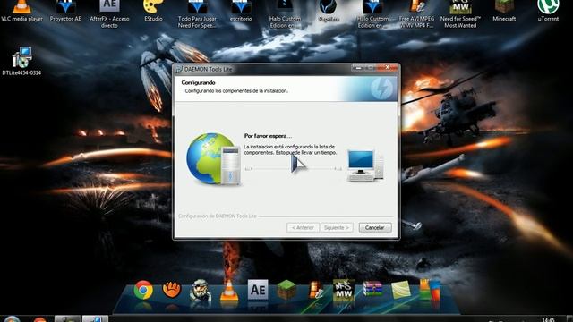Open video converter icon in dock

tap(315, 290)
